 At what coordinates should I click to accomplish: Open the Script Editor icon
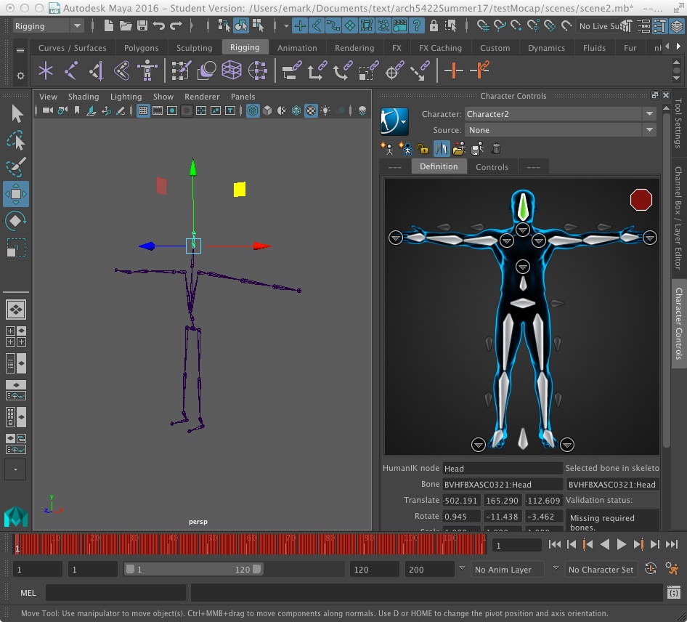point(673,593)
